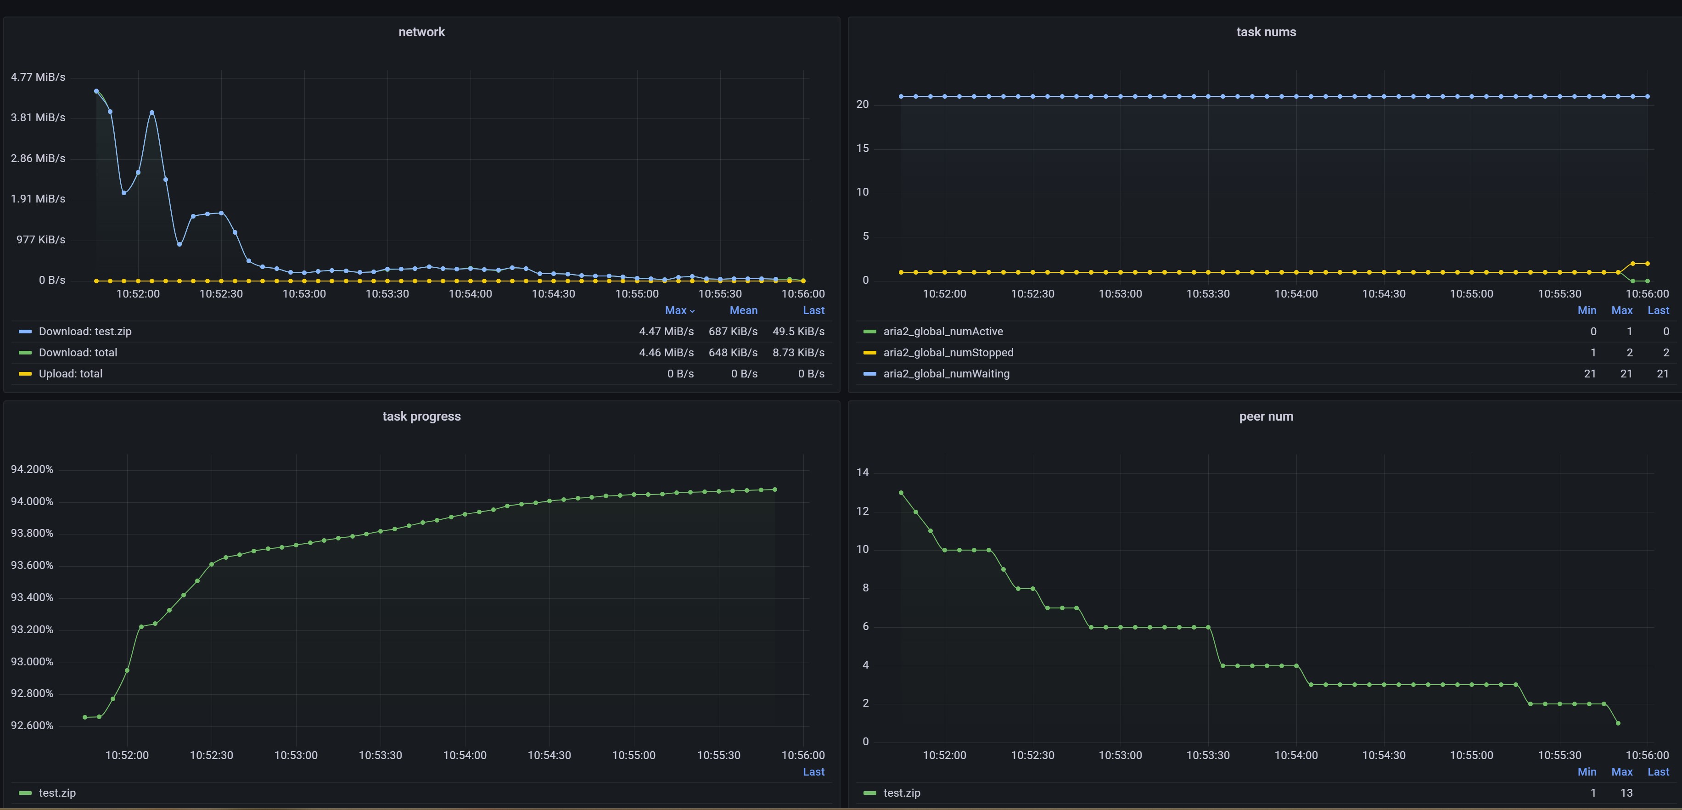Open the task progress panel title menu
The width and height of the screenshot is (1682, 810).
(421, 416)
